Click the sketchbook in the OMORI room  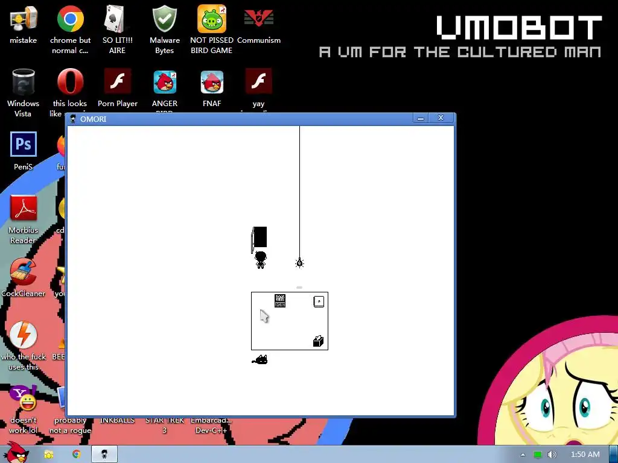pyautogui.click(x=319, y=301)
